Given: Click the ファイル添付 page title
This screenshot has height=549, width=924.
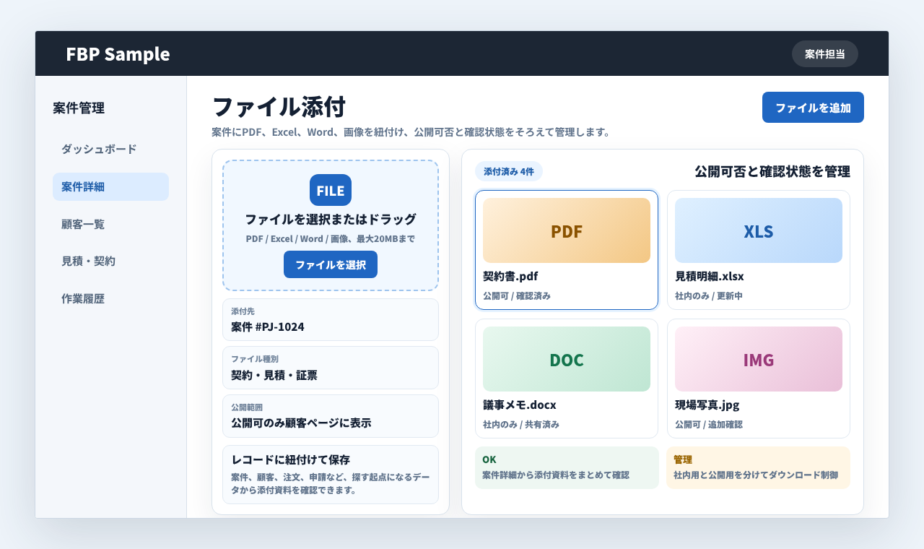Looking at the screenshot, I should (279, 107).
